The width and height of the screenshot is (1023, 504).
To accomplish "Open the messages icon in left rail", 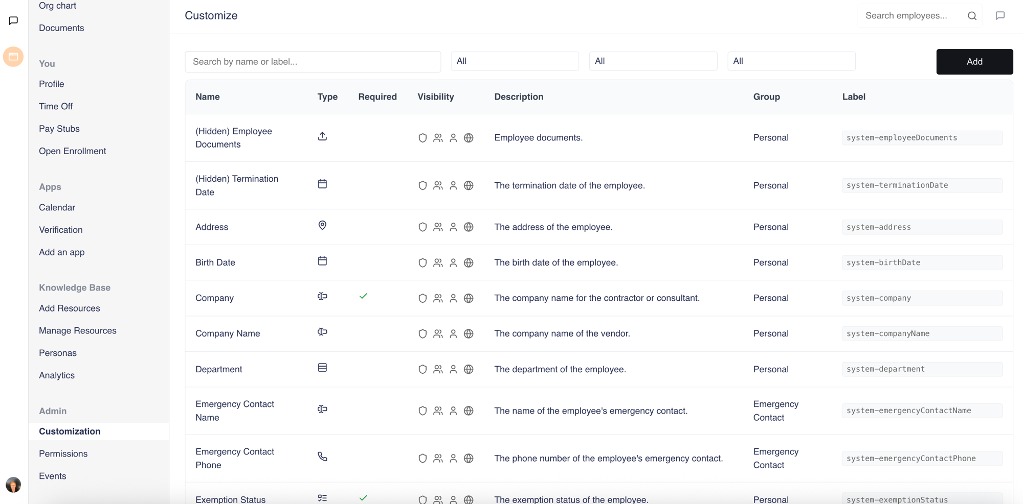I will click(x=13, y=20).
